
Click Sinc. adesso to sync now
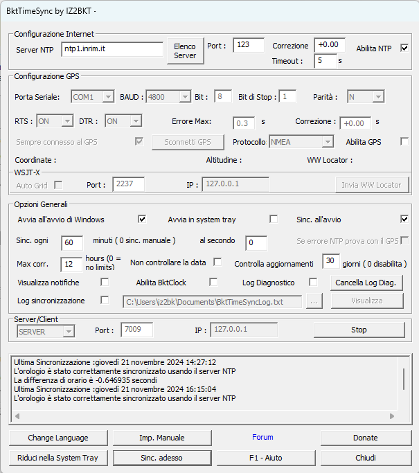162,458
